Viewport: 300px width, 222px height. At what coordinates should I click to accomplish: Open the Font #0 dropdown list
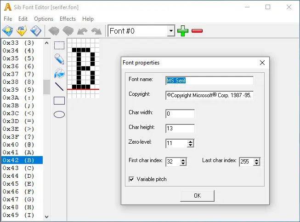pos(171,31)
